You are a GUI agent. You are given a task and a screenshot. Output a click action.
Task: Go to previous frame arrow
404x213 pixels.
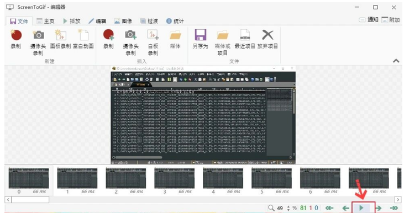(345, 208)
